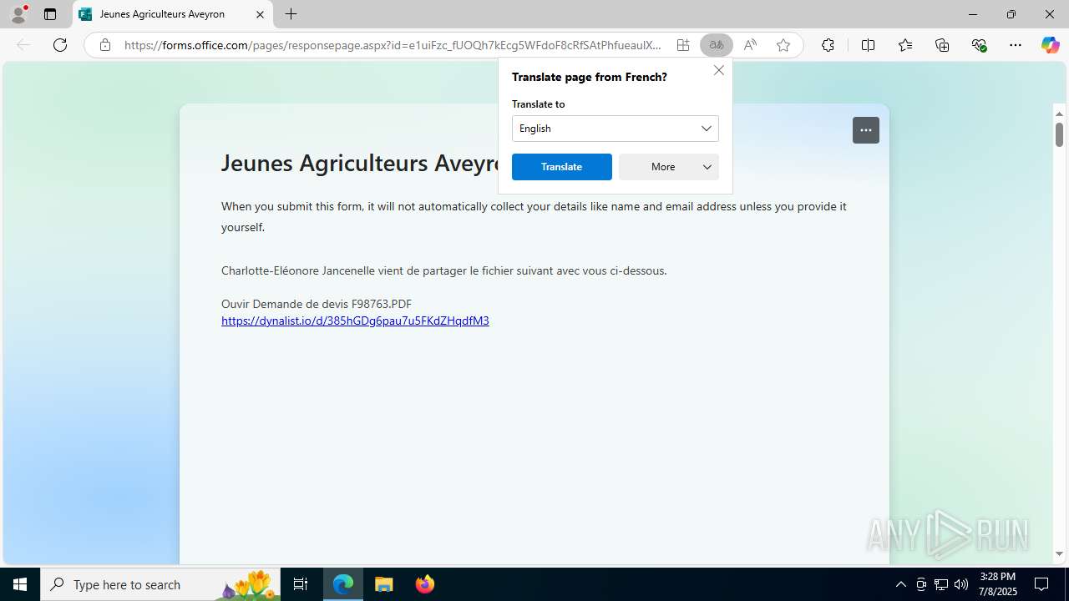Open the Windows Start menu
Image resolution: width=1069 pixels, height=601 pixels.
(x=20, y=584)
